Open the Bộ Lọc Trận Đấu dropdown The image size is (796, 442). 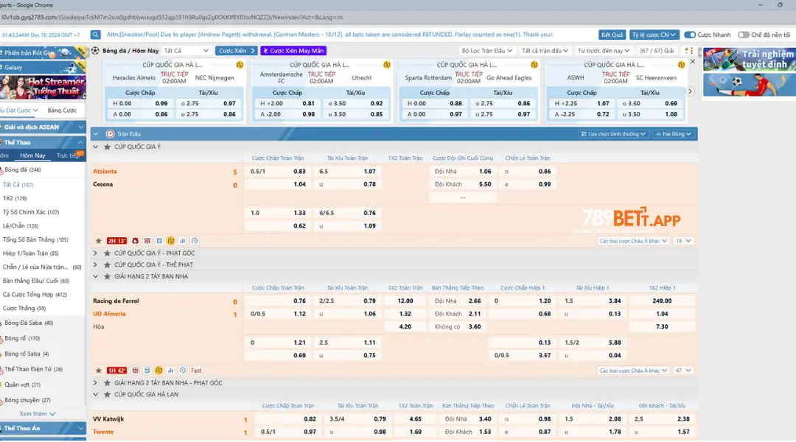click(x=486, y=51)
